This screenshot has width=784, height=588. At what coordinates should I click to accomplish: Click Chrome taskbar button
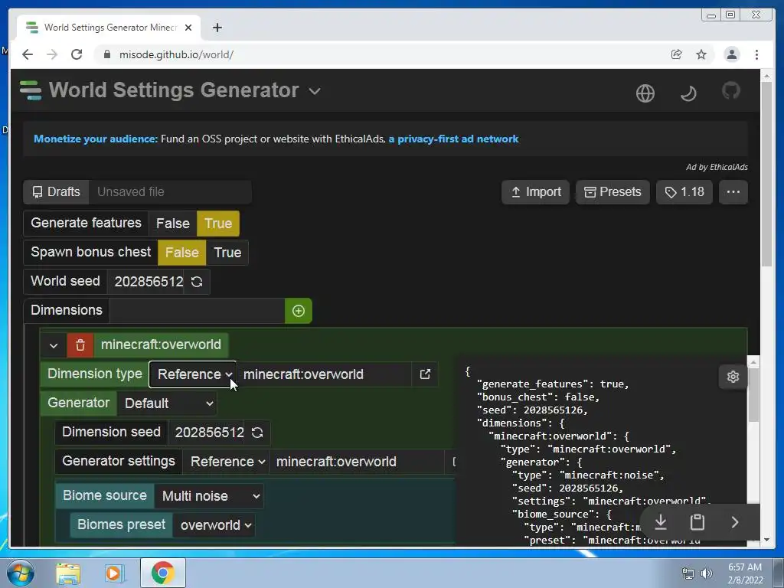click(163, 573)
